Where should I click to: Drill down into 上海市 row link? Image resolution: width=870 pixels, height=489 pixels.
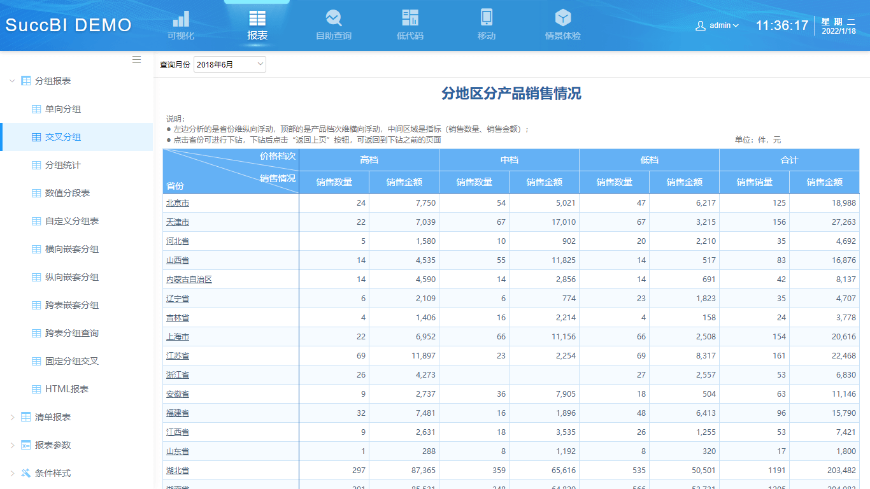pyautogui.click(x=178, y=337)
